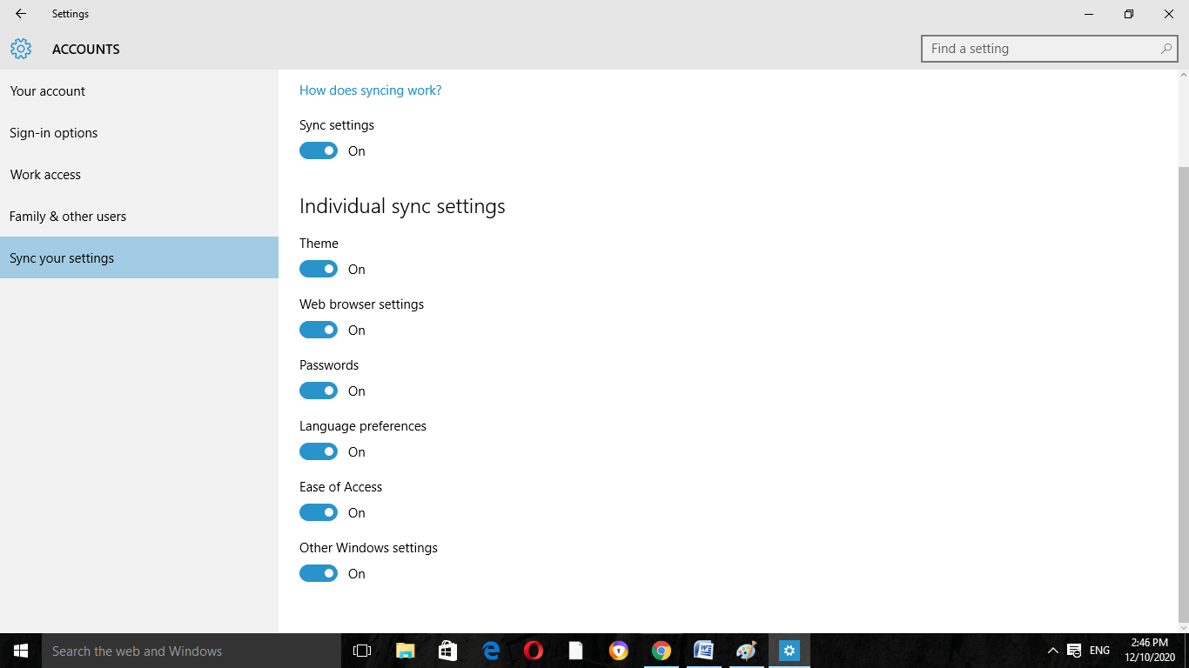Screen dimensions: 1189x668
Task: Toggle the Theme sync switch
Action: (319, 269)
